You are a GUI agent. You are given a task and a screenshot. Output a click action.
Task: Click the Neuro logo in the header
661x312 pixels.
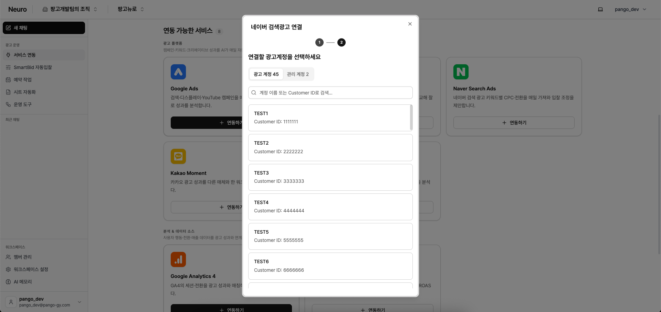(x=18, y=9)
